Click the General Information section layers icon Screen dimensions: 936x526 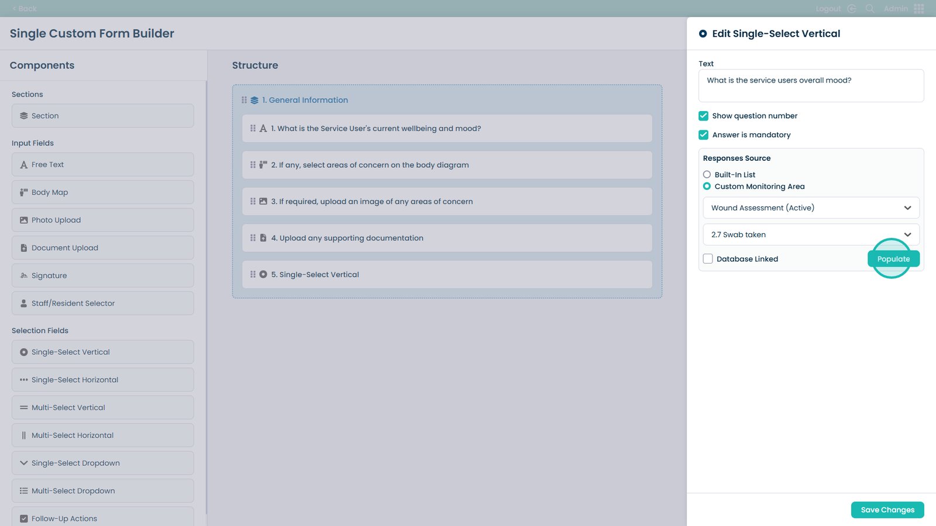[254, 101]
